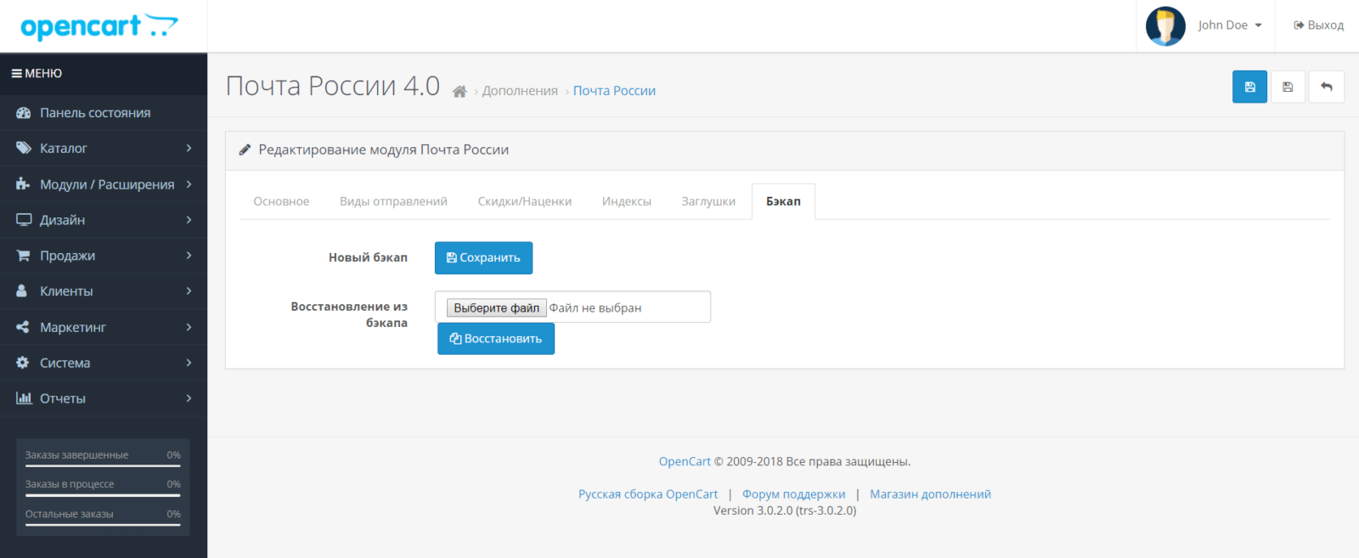Screen dimensions: 1359x558
Task: Click the Отчеты bar chart icon
Action: pyautogui.click(x=24, y=398)
